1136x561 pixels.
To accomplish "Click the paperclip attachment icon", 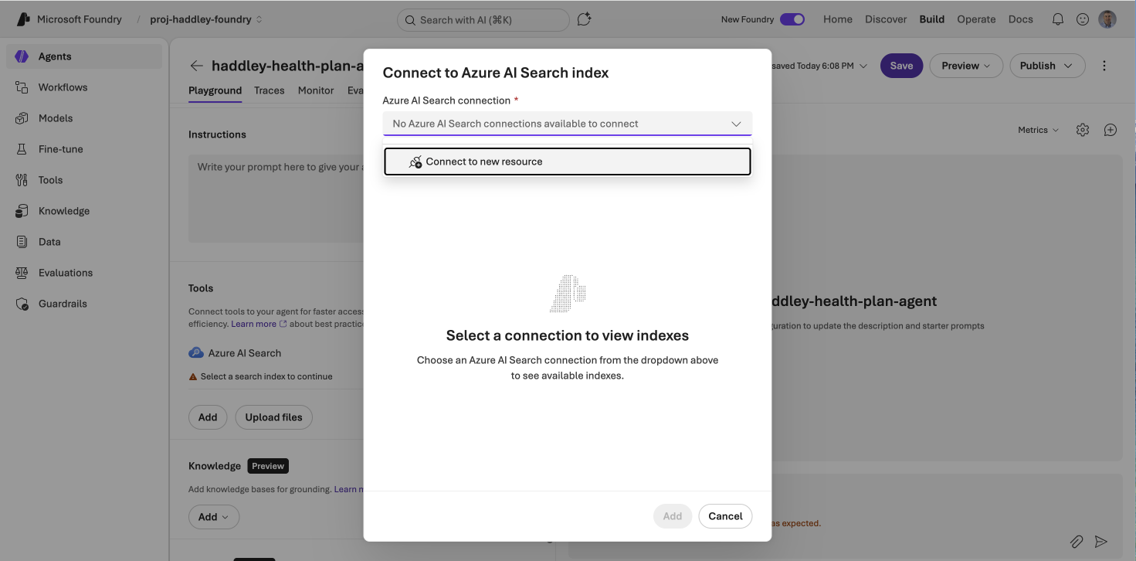I will coord(1077,542).
